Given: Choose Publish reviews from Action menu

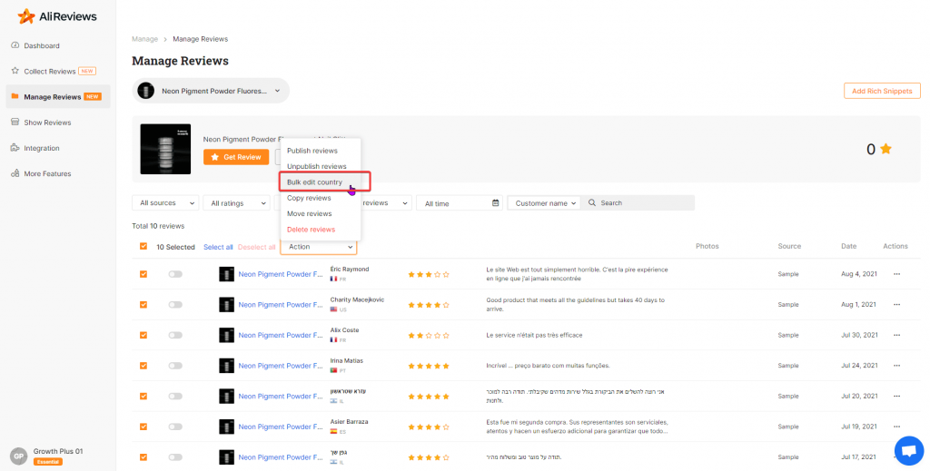Looking at the screenshot, I should coord(312,151).
